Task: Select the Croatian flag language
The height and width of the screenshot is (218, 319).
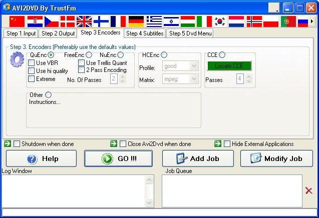Action: pos(35,21)
